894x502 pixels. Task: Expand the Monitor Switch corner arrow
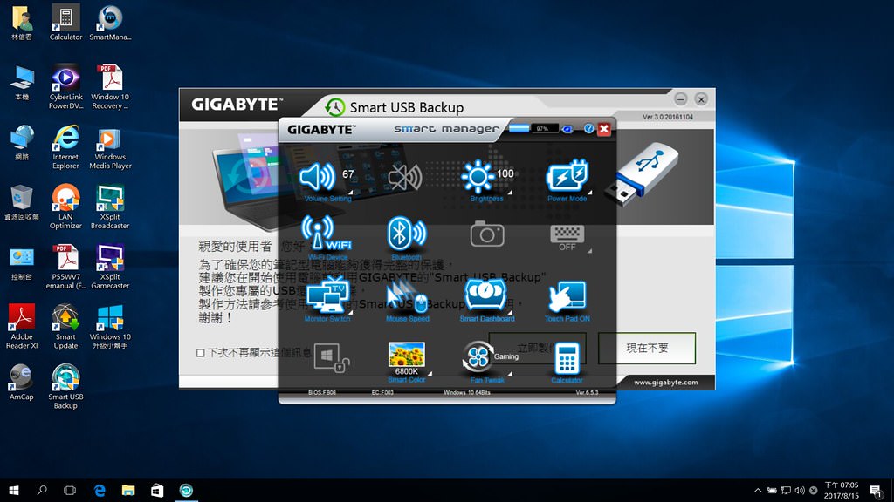click(351, 313)
